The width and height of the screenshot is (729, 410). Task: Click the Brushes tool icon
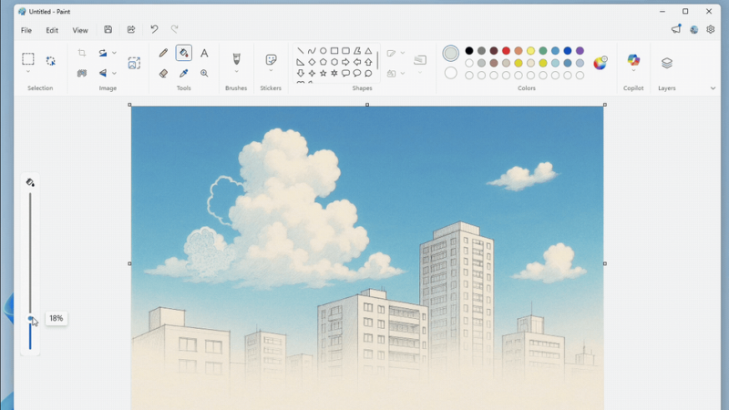(x=236, y=58)
